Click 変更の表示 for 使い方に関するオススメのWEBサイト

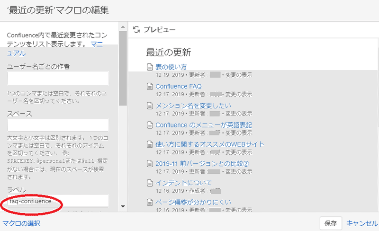[239, 152]
